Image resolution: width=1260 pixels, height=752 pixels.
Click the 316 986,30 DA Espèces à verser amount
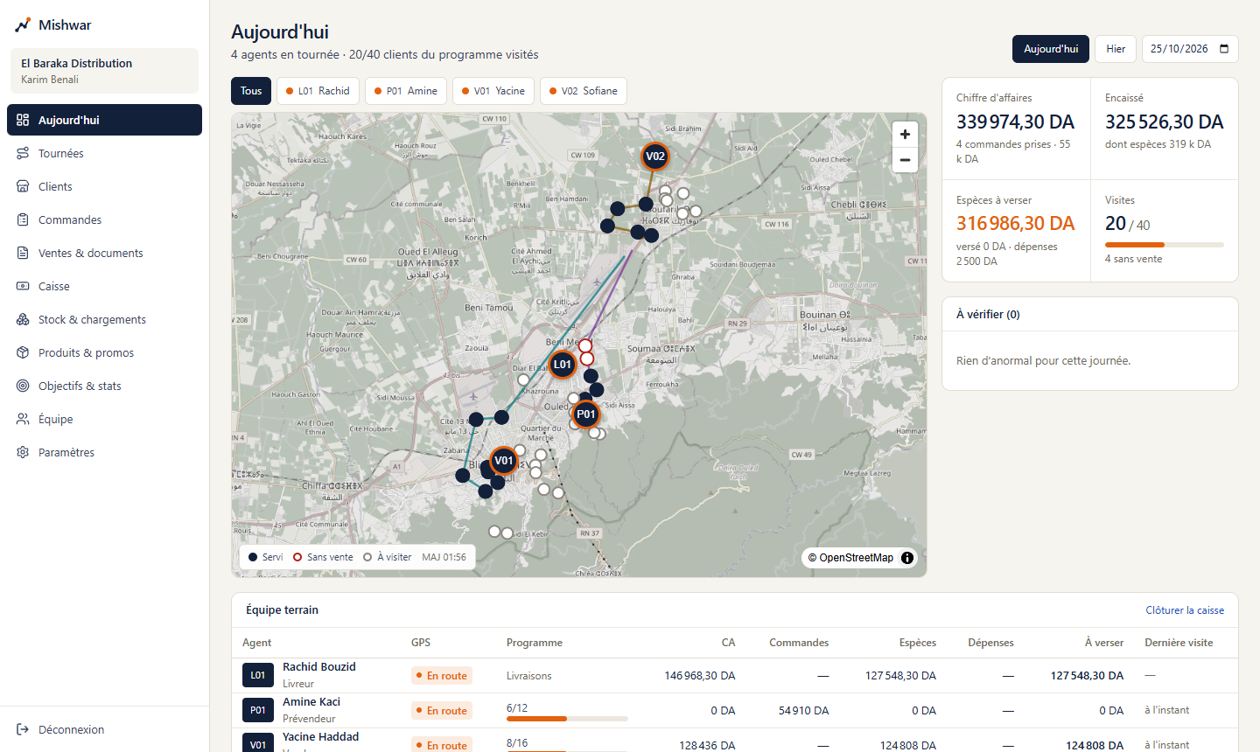[1015, 224]
